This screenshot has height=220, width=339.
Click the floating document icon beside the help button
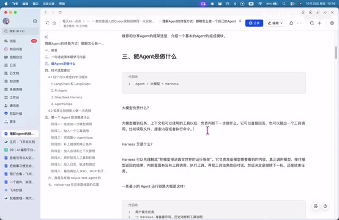coord(316,206)
